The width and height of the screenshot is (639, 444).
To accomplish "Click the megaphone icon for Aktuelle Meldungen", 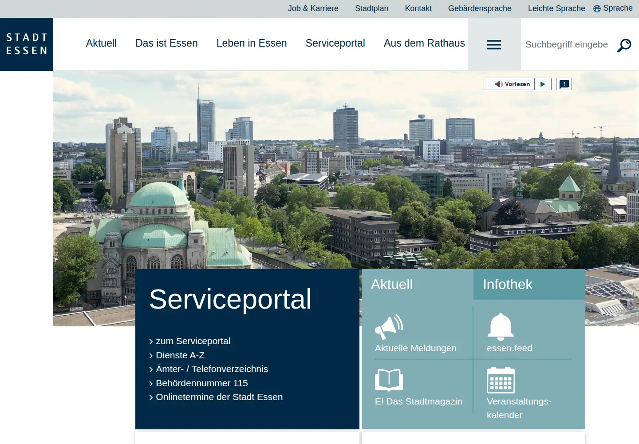I will coord(389,327).
